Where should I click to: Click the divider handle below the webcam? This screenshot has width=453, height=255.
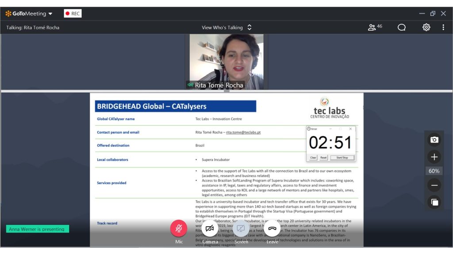coord(226,91)
